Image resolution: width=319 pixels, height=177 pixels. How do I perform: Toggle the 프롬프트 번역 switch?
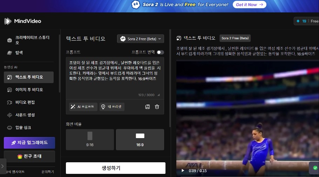pos(160,52)
